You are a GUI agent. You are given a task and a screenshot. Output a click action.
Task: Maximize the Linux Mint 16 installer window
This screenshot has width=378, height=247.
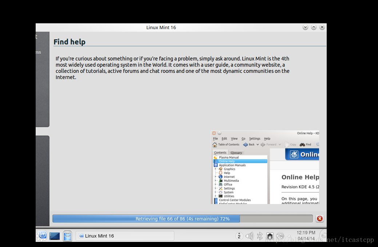point(314,27)
